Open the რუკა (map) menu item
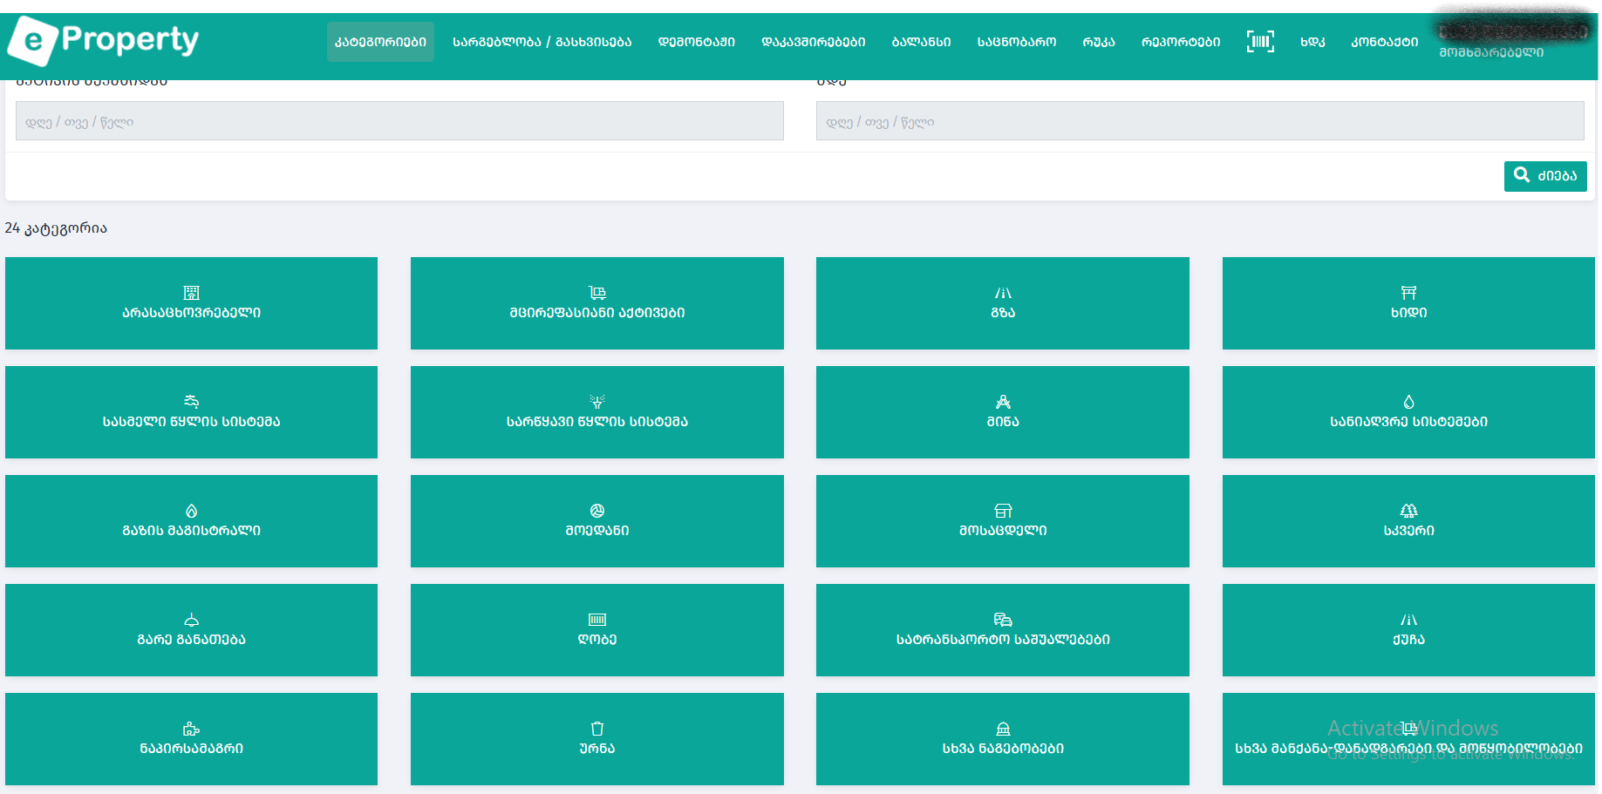The width and height of the screenshot is (1602, 794). click(1098, 42)
